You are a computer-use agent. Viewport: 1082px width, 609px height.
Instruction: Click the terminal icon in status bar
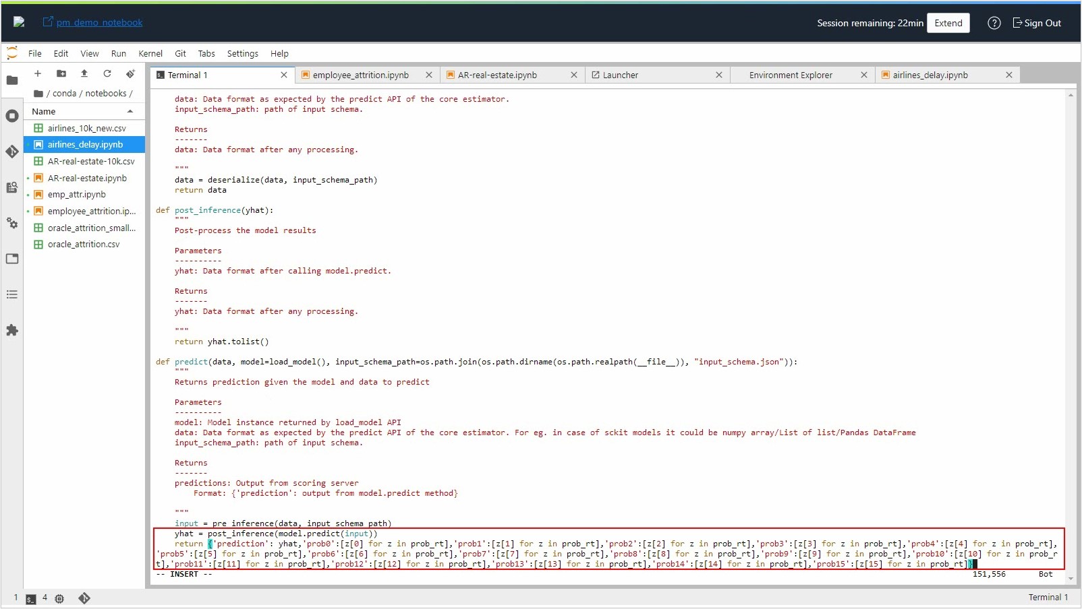coord(31,599)
